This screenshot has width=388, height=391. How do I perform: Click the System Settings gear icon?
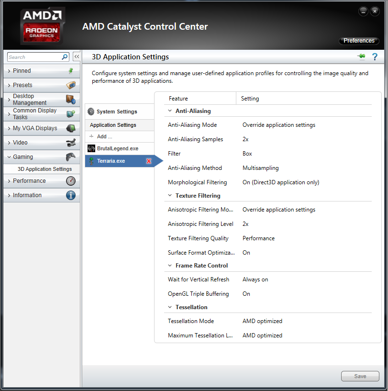click(x=91, y=112)
